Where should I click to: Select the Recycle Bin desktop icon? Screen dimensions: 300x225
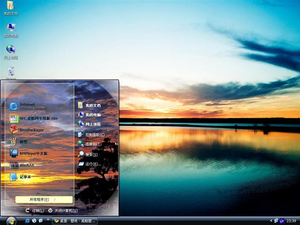click(x=11, y=73)
